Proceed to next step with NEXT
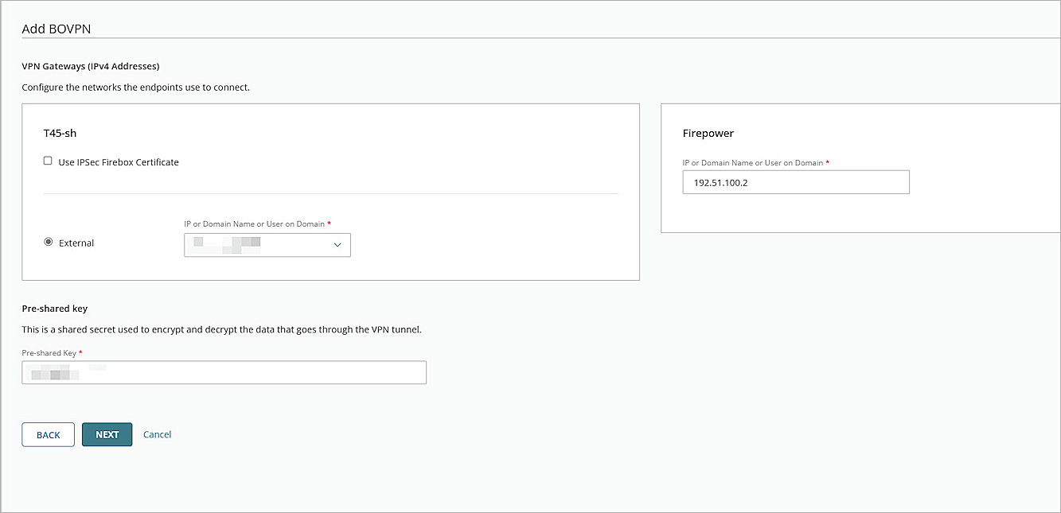The height and width of the screenshot is (513, 1061). click(107, 434)
